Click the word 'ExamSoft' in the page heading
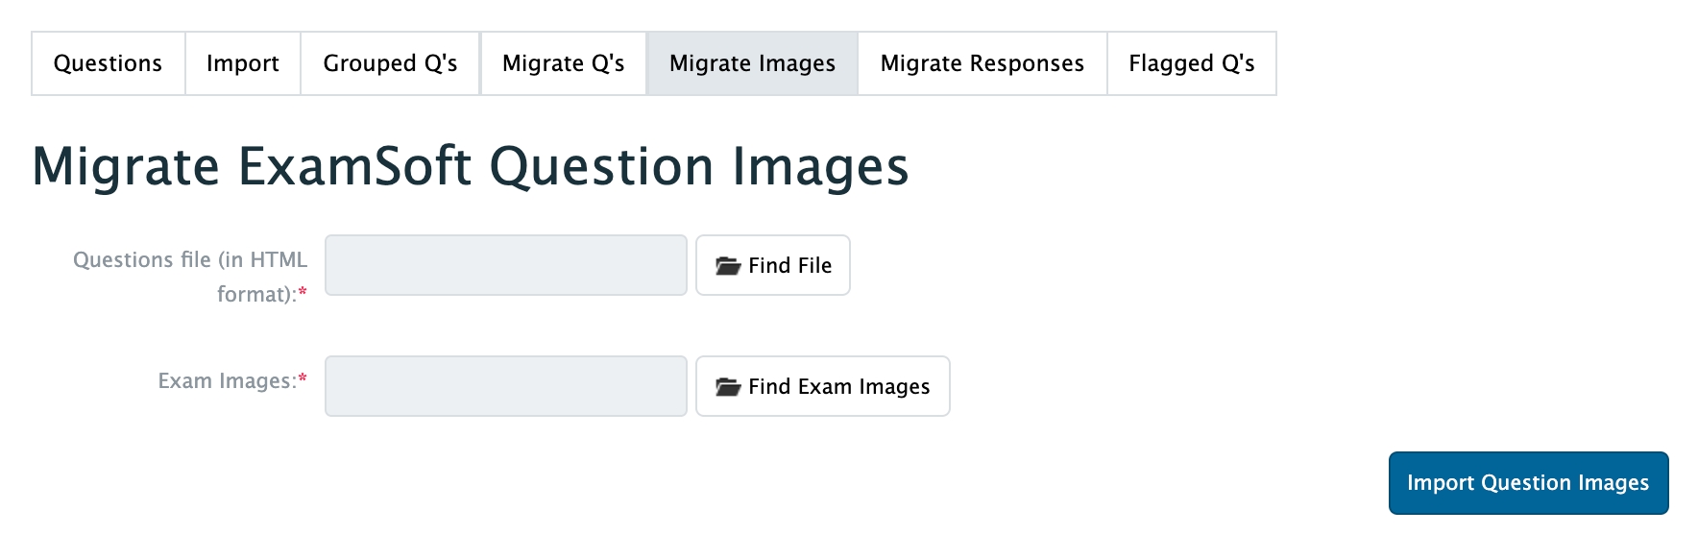 tap(354, 166)
